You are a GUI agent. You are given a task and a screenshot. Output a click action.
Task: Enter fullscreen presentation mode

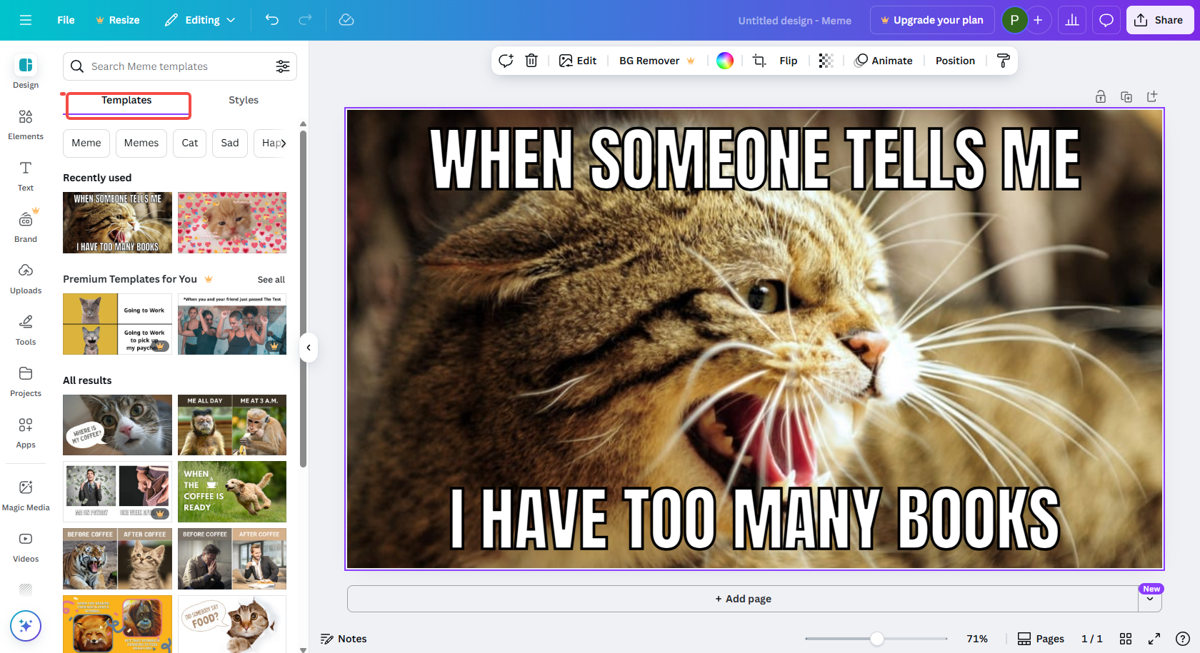(x=1154, y=639)
